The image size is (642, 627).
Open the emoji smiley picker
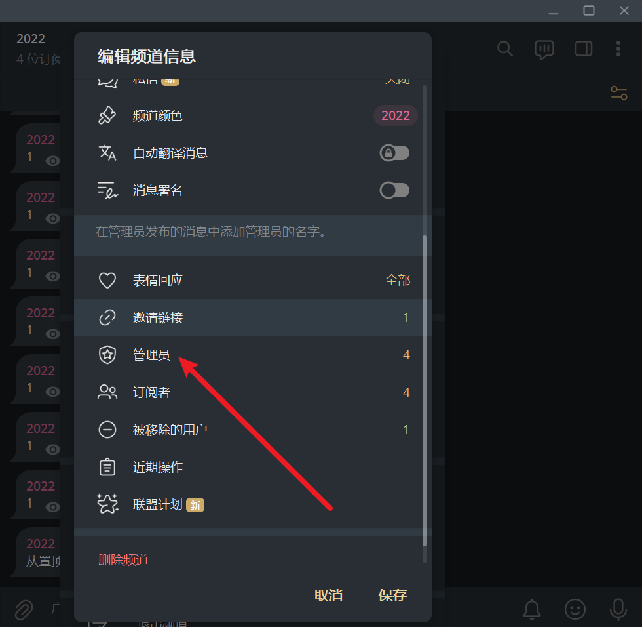click(x=575, y=609)
